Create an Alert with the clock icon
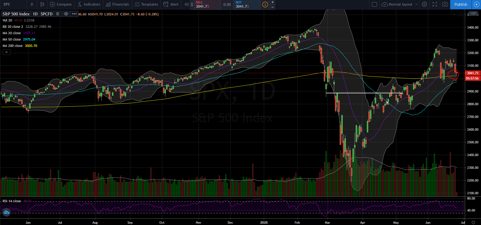Viewport: 481px width, 225px height. click(171, 4)
